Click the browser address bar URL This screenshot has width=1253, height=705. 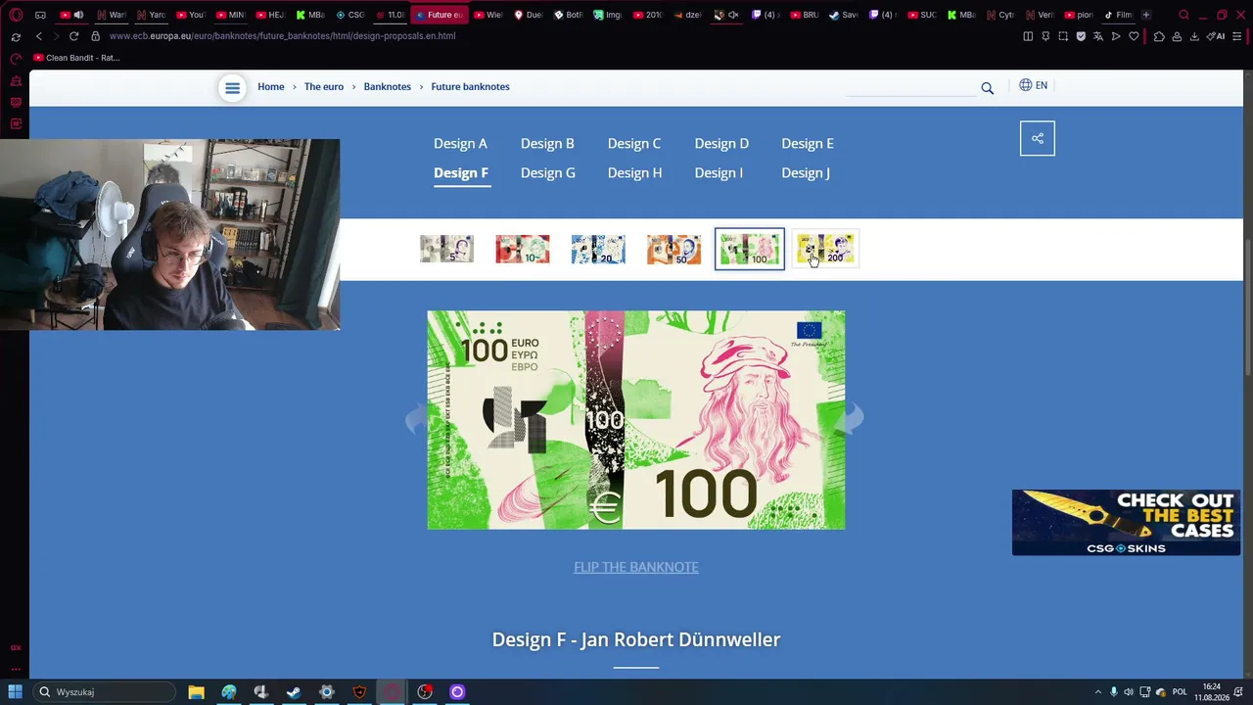coord(282,36)
